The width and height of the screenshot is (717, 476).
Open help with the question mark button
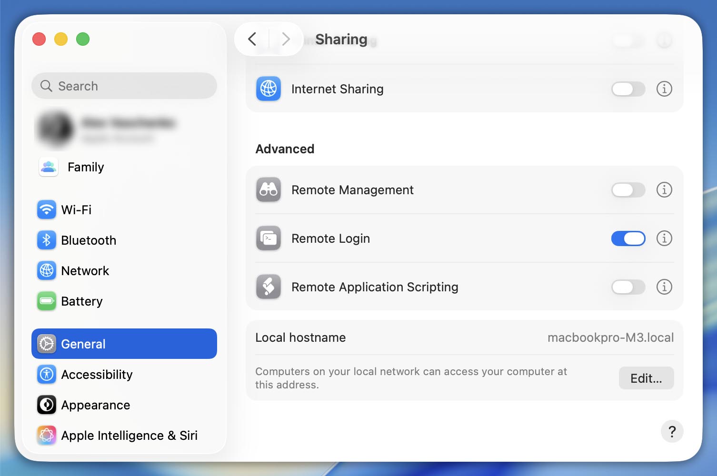(672, 431)
